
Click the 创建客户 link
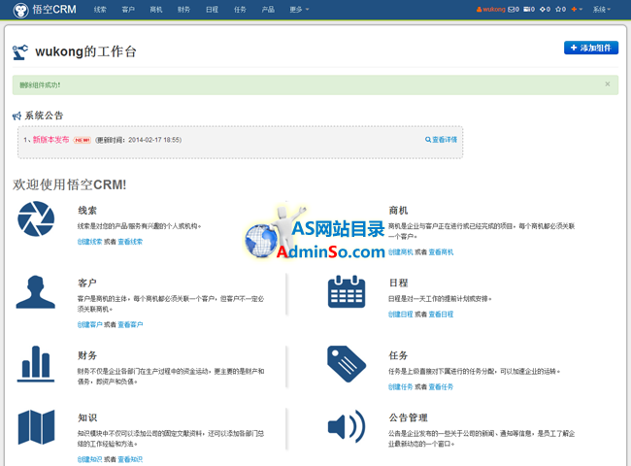(x=89, y=325)
